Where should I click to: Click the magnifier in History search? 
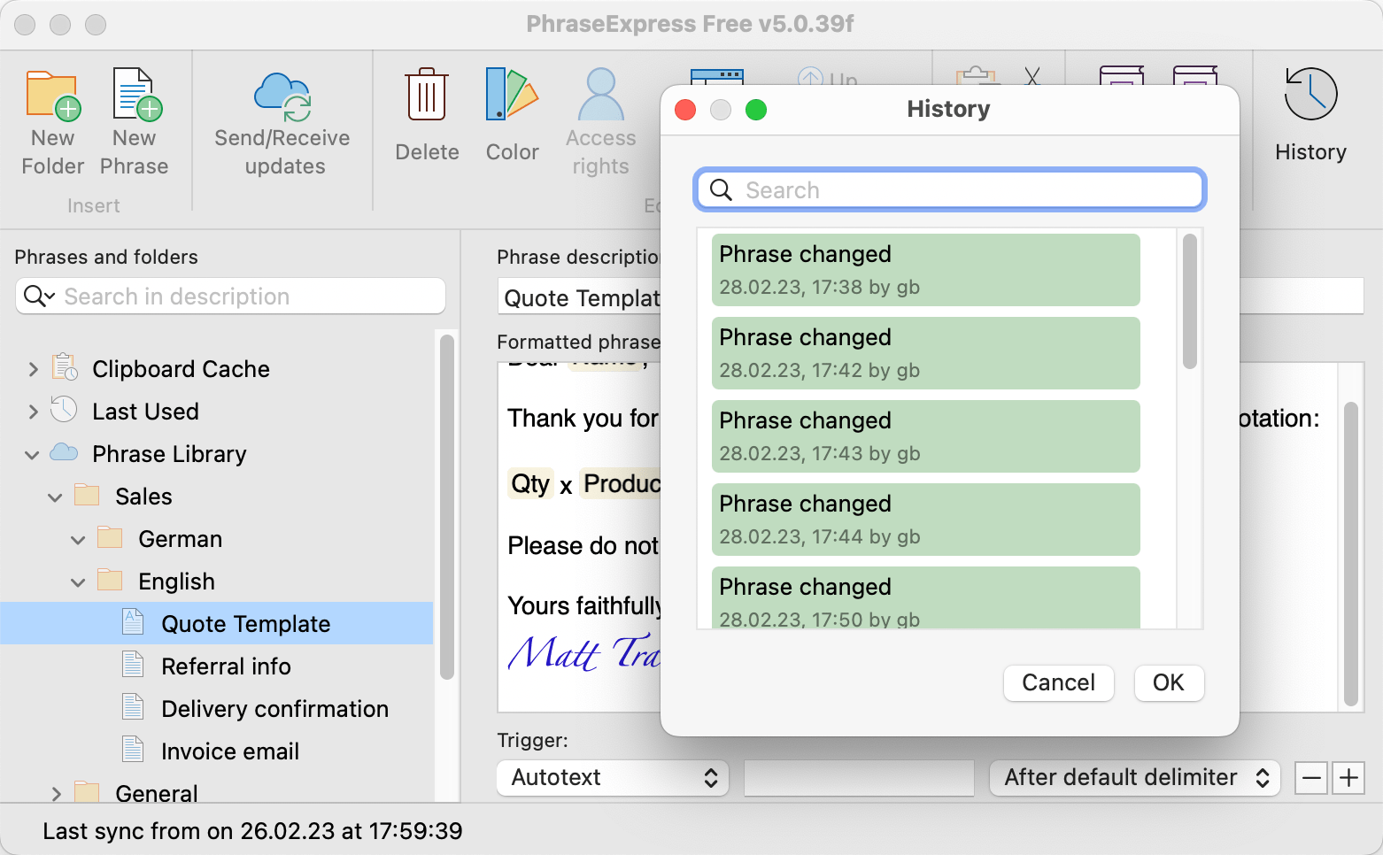point(722,190)
